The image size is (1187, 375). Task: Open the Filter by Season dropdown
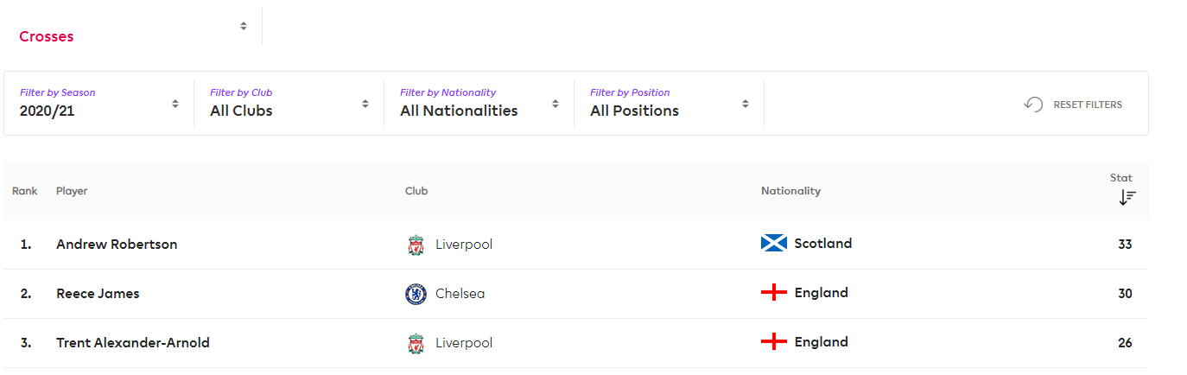(98, 104)
